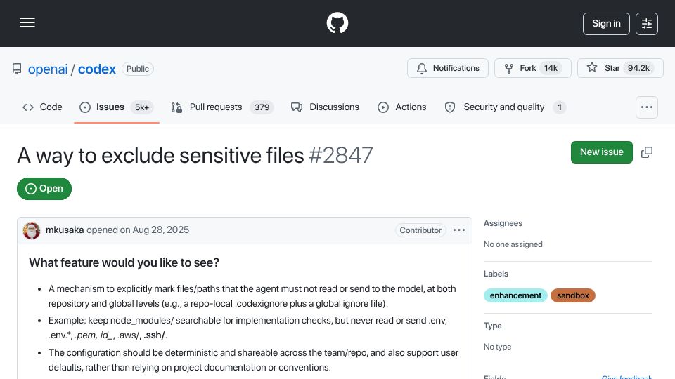Screen dimensions: 675x379
Task: Open comment options three-dot menu
Action: (x=459, y=230)
